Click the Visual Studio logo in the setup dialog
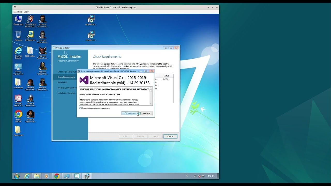 (x=84, y=80)
